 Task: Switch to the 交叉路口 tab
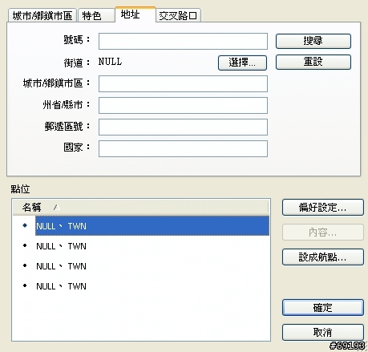pos(178,15)
